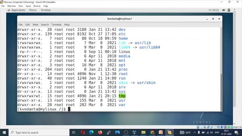Click the 'usr/sbin' link target text
Image resolution: width=242 pixels, height=136 pixels.
pos(146,83)
